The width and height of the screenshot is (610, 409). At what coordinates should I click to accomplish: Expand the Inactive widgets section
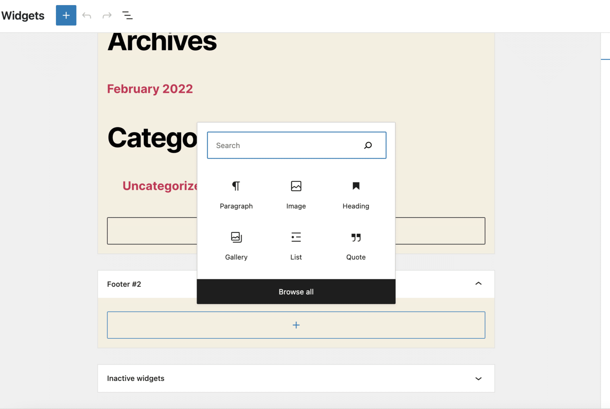(478, 378)
